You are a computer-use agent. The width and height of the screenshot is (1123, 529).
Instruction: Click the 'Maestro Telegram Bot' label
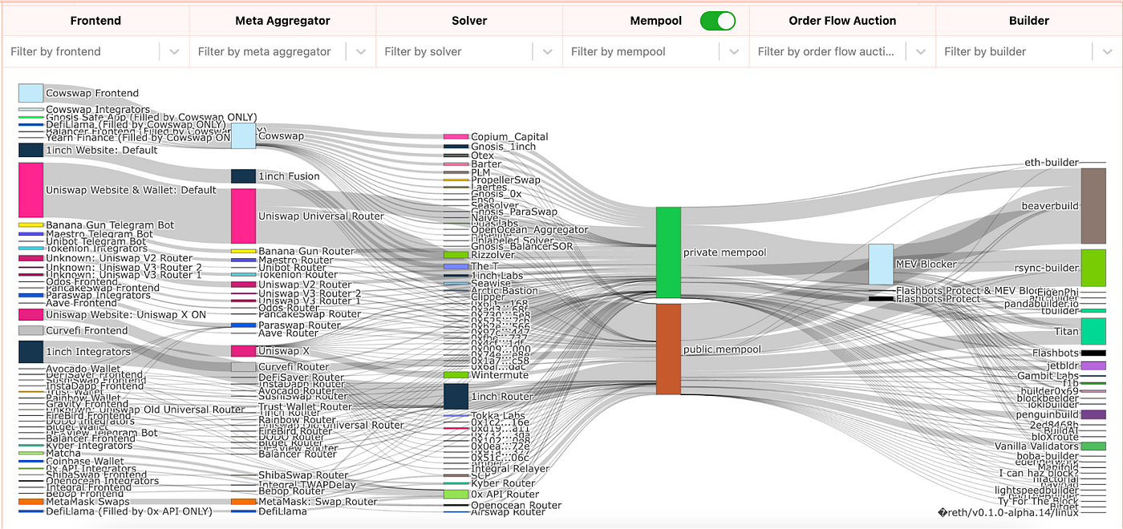[99, 234]
